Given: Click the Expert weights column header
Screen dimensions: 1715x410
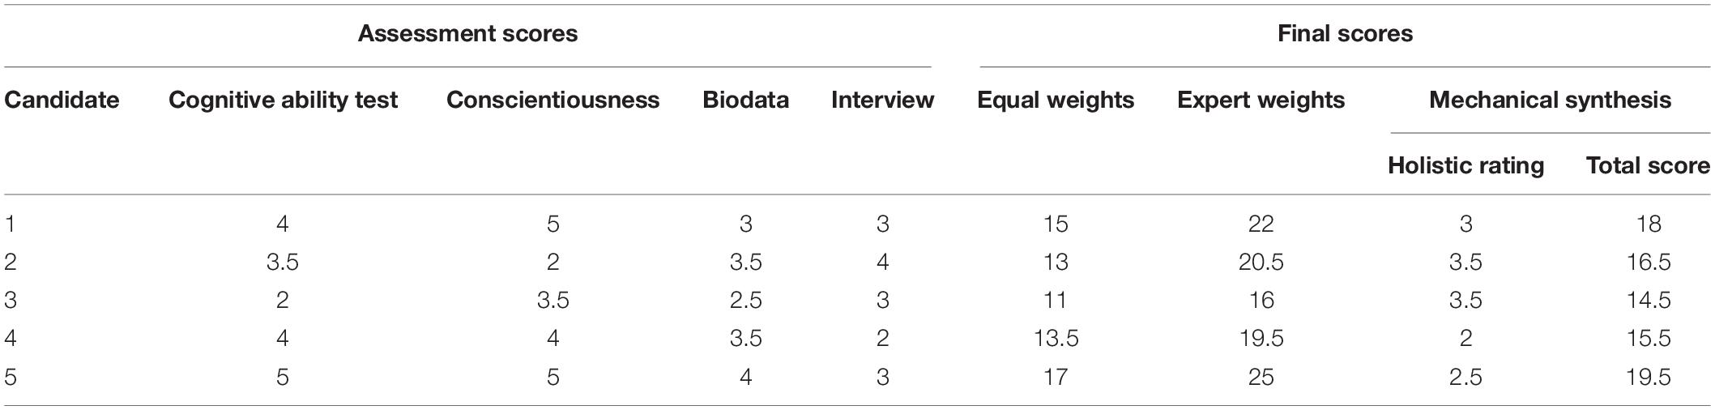Looking at the screenshot, I should tap(1261, 100).
